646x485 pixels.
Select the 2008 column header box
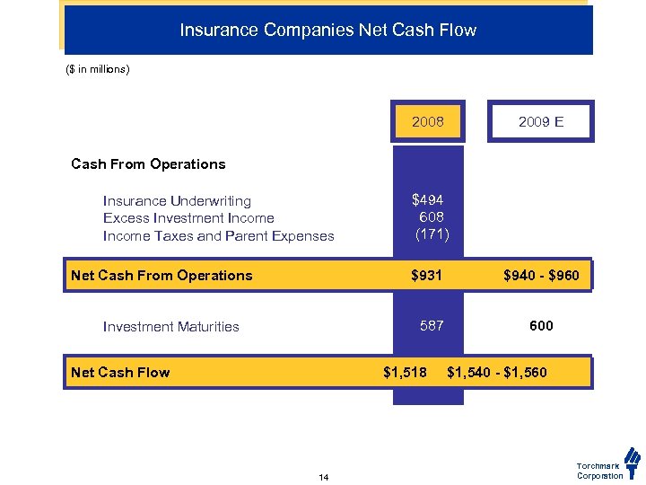coord(428,122)
